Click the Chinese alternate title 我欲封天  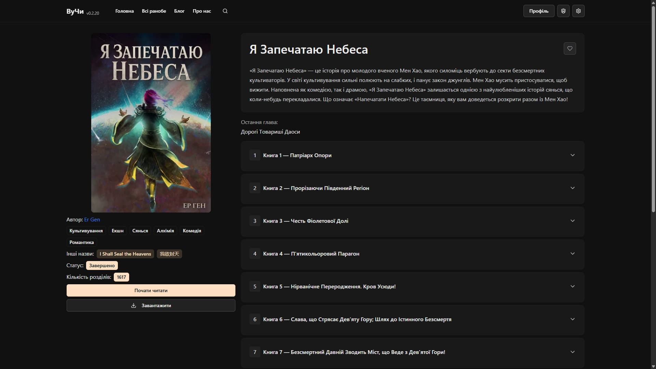point(169,254)
